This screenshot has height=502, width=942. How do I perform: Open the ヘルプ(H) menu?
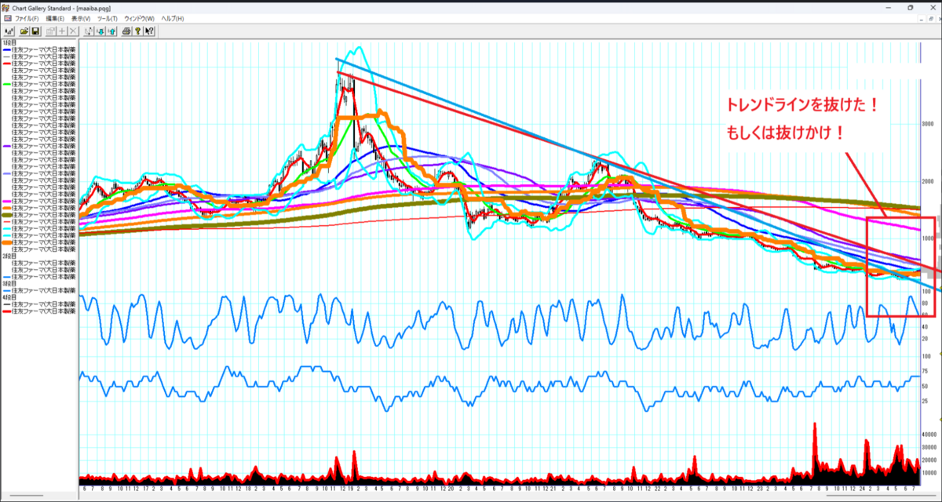pyautogui.click(x=172, y=19)
